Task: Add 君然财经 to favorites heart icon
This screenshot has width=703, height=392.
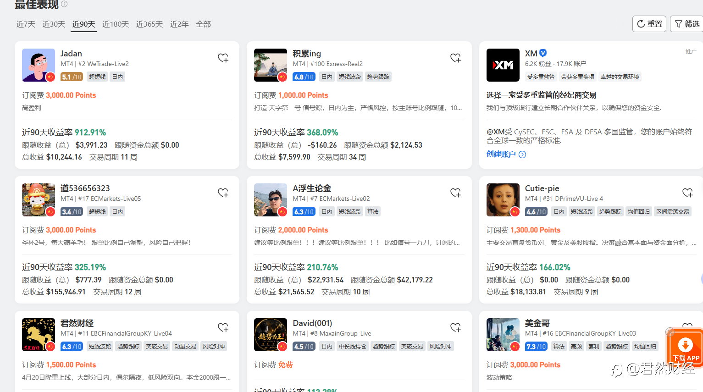Action: point(223,327)
